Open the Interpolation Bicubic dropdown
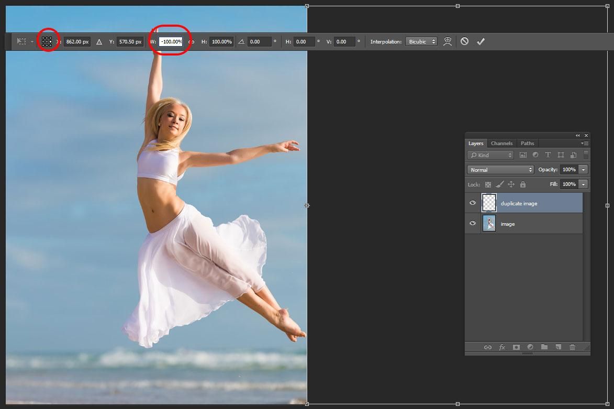The width and height of the screenshot is (614, 409). (421, 41)
